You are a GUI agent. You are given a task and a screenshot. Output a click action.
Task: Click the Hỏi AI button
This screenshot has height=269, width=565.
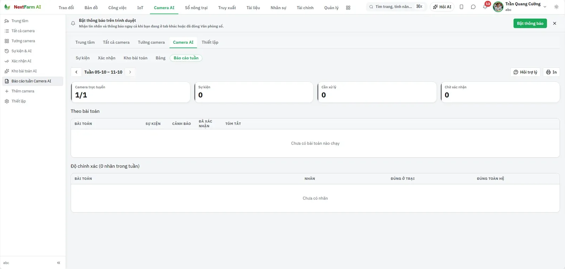[442, 7]
